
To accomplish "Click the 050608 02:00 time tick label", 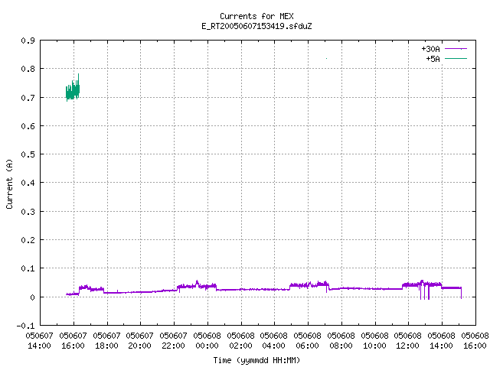I will pyautogui.click(x=241, y=341).
